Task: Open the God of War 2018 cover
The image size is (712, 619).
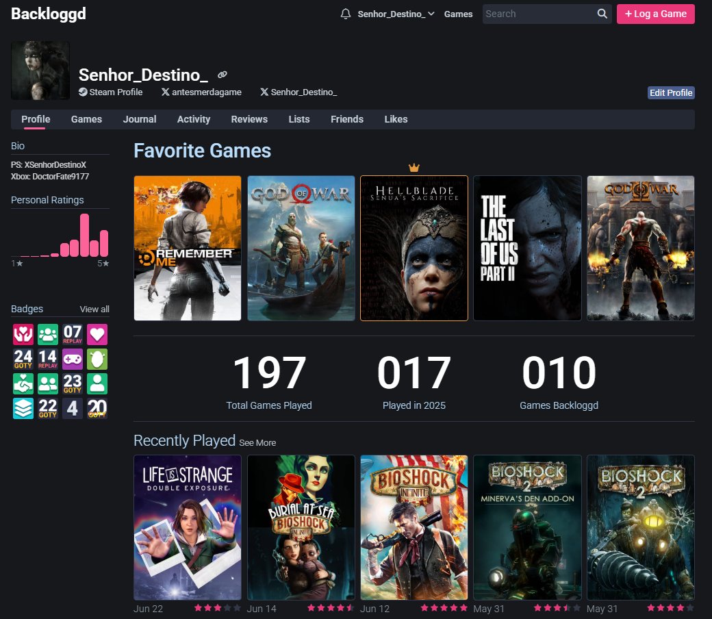Action: tap(301, 248)
